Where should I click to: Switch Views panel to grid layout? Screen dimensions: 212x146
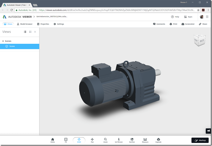pyautogui.click(x=30, y=32)
